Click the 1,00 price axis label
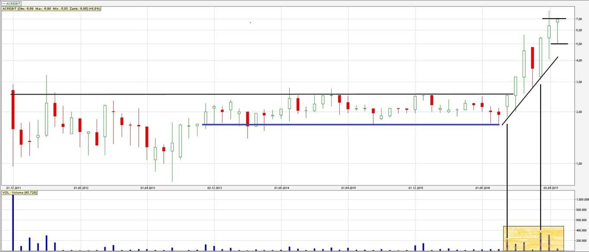This screenshot has width=589, height=252. 579,163
